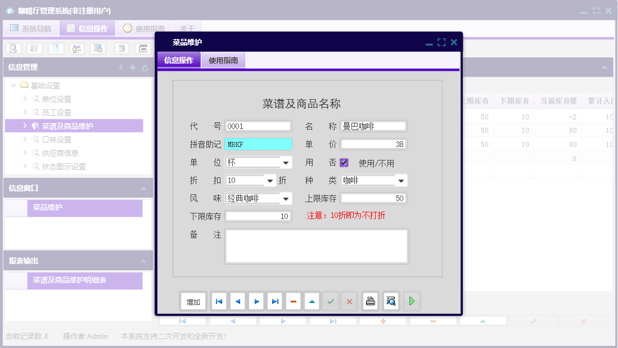The width and height of the screenshot is (618, 348).
Task: Open the print icon in 菜品维护 dialog
Action: pos(370,301)
